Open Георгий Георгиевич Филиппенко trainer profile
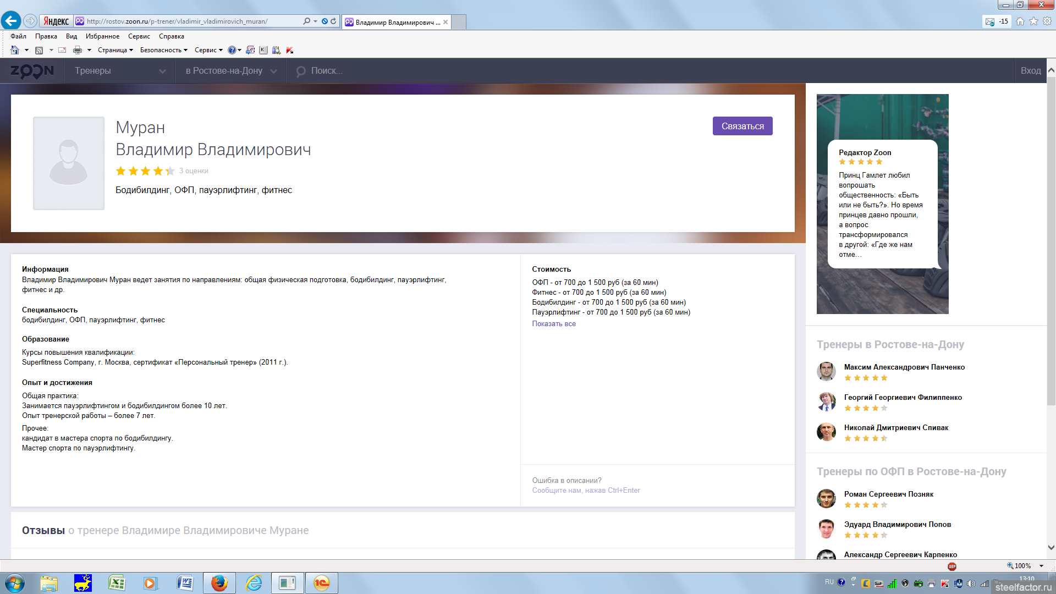Screen dimensions: 1056x594 pyautogui.click(x=903, y=398)
